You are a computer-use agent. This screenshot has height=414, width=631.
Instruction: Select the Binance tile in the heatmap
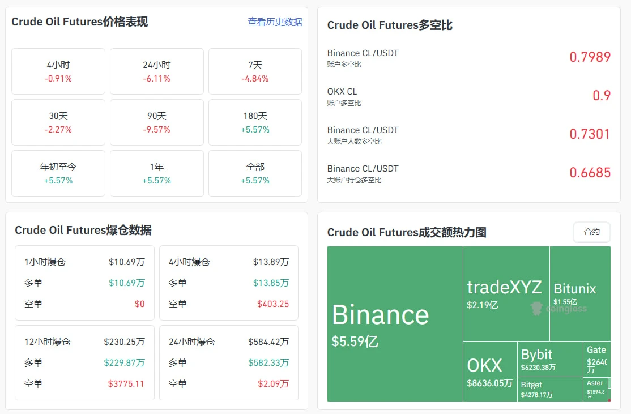[x=395, y=324]
